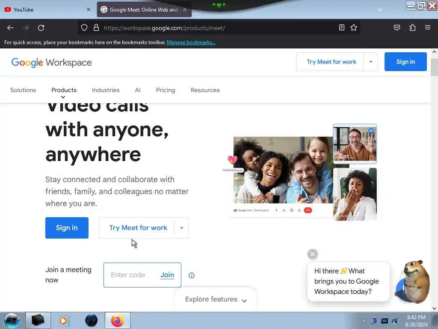
Task: Open the list all tabs dropdown
Action: (x=380, y=9)
